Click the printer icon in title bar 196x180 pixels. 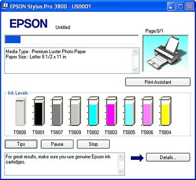[5, 6]
